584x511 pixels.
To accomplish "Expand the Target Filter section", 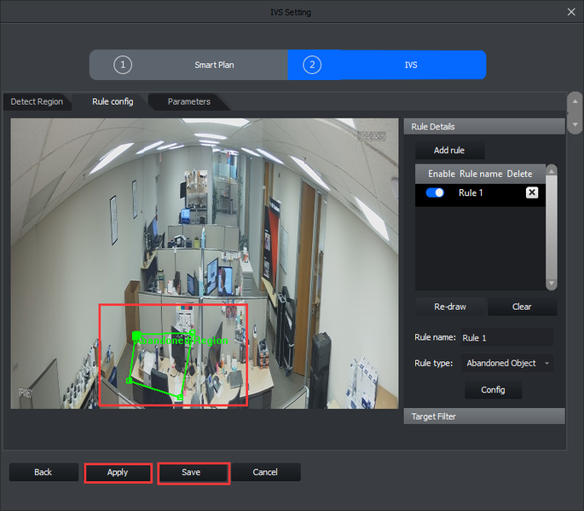I will click(x=483, y=416).
